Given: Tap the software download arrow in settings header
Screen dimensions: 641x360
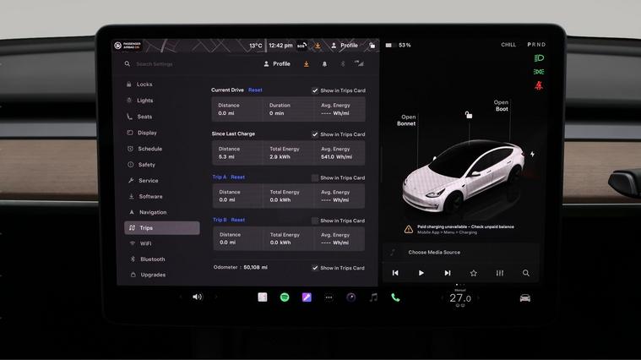Looking at the screenshot, I should (306, 63).
